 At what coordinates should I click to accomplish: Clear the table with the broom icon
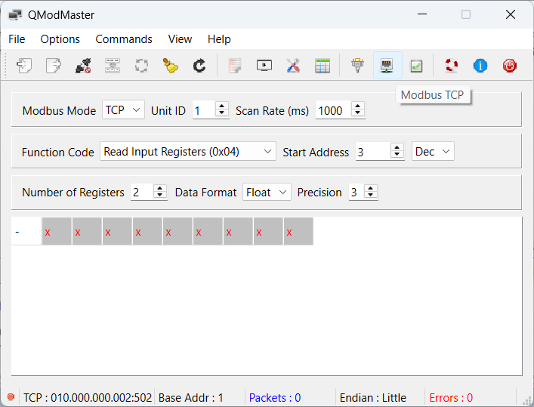click(171, 66)
